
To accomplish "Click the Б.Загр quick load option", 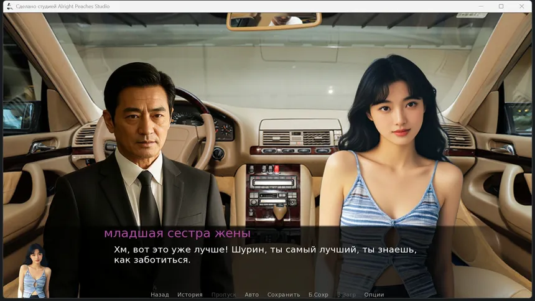I will click(x=347, y=295).
